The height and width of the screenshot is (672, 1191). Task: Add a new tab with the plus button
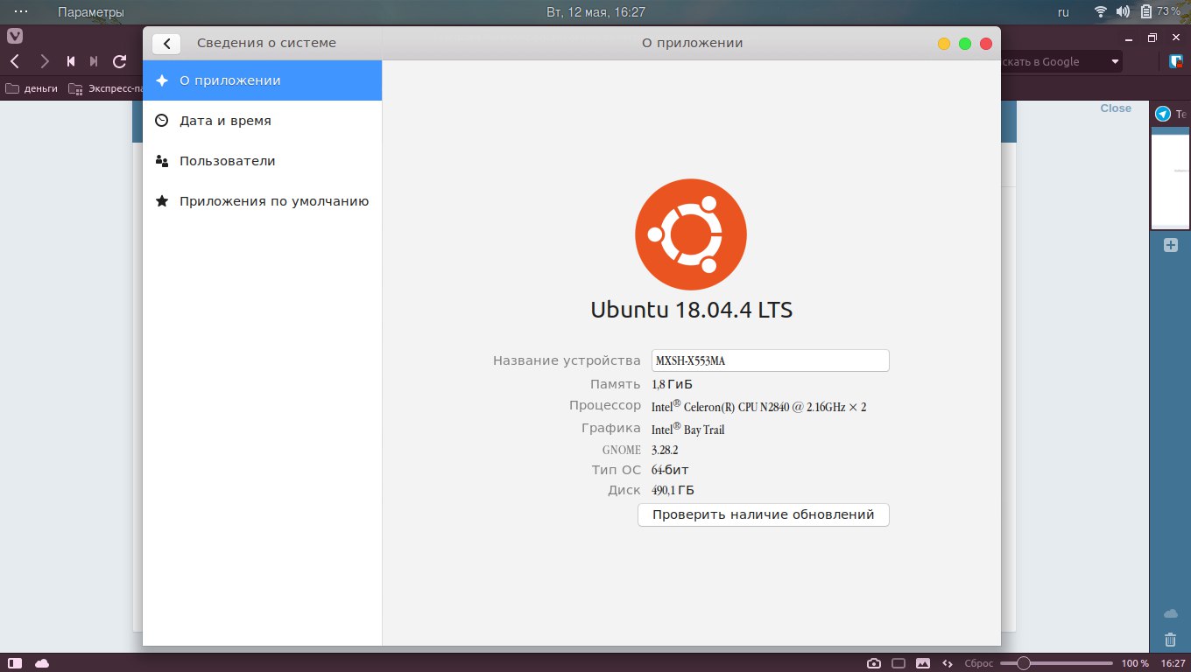pyautogui.click(x=1170, y=245)
